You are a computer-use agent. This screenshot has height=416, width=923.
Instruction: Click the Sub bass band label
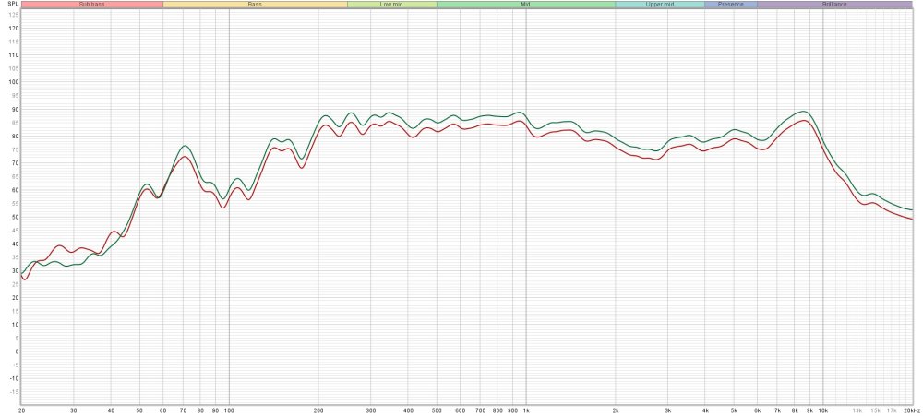tap(91, 5)
